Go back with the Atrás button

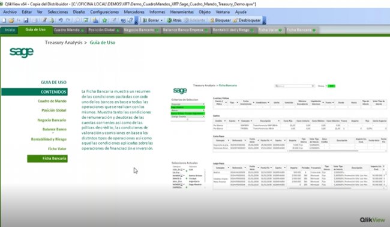[174, 20]
